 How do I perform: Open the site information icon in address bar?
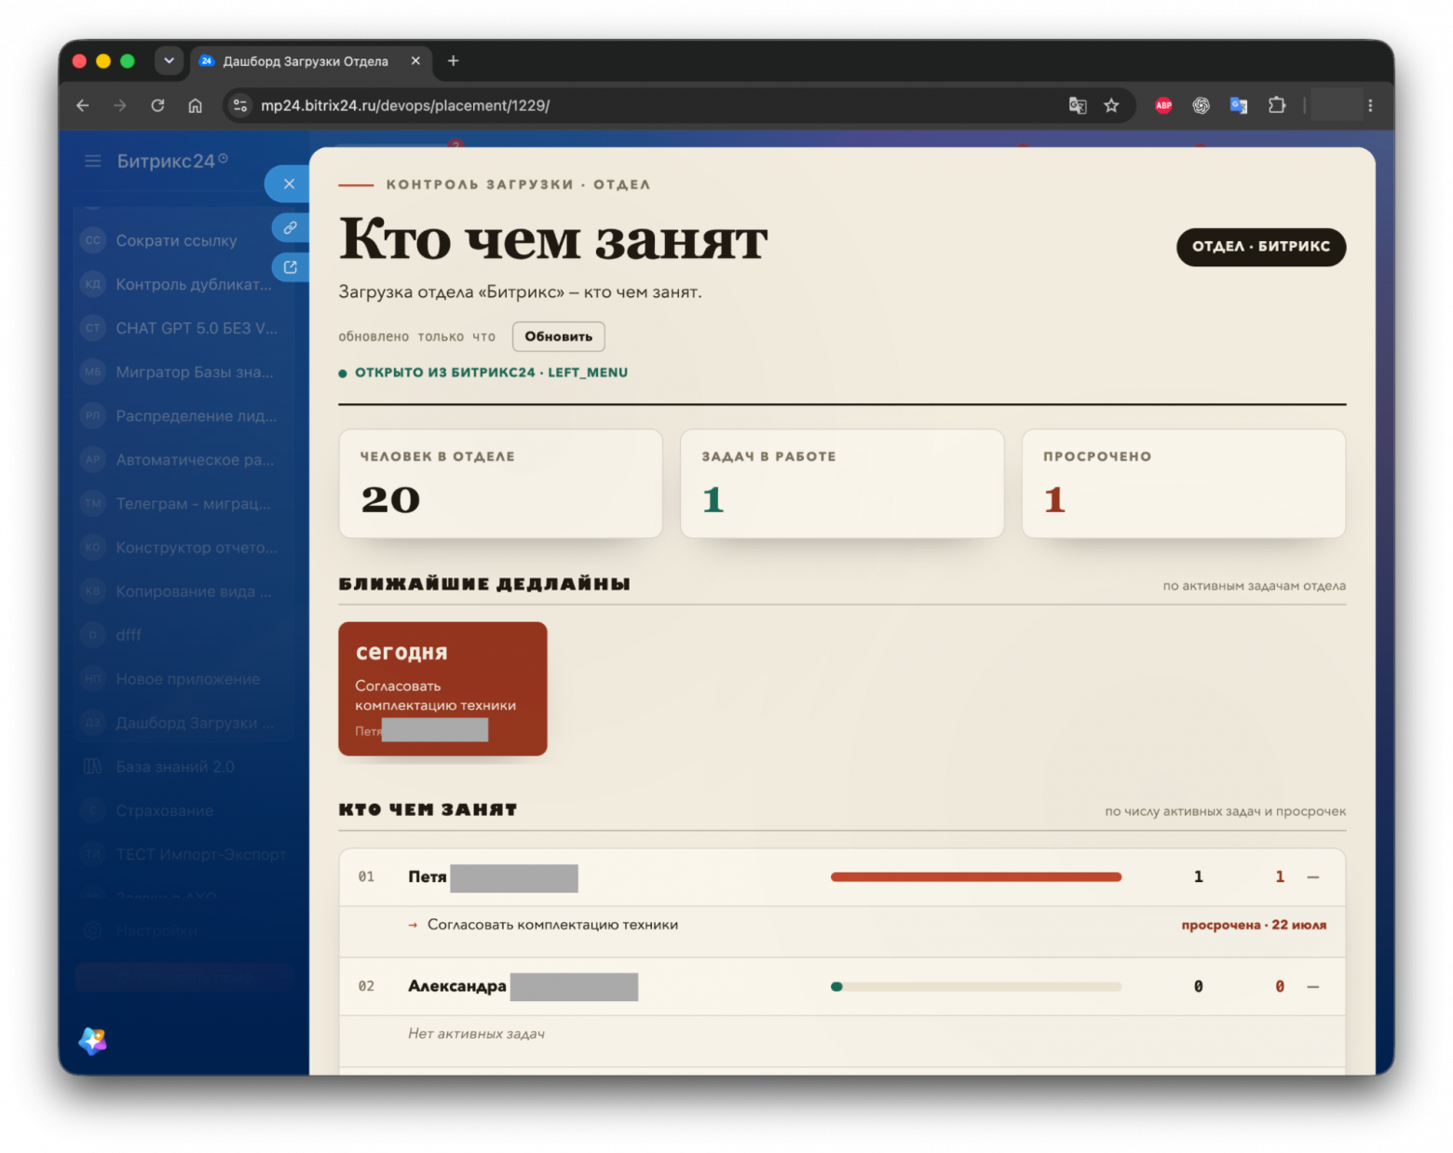tap(240, 106)
